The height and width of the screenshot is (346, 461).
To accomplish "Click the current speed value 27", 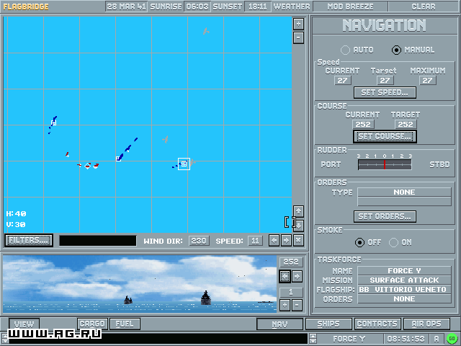I will coord(343,80).
